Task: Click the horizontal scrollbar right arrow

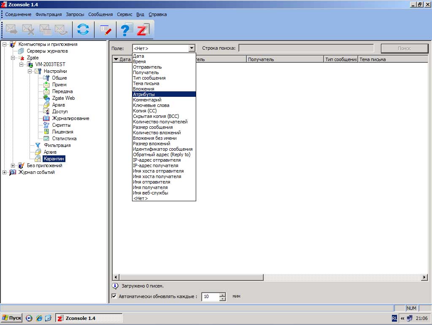Action: (424, 277)
